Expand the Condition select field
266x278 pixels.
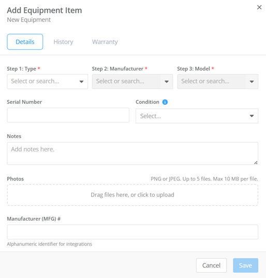click(x=197, y=116)
